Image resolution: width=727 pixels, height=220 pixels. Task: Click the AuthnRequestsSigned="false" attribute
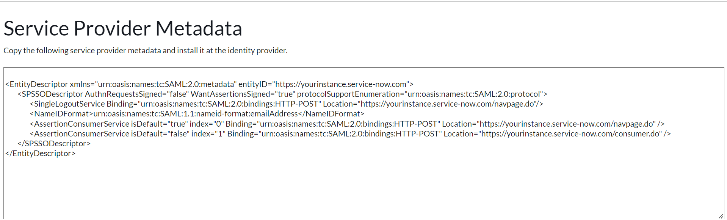click(137, 94)
